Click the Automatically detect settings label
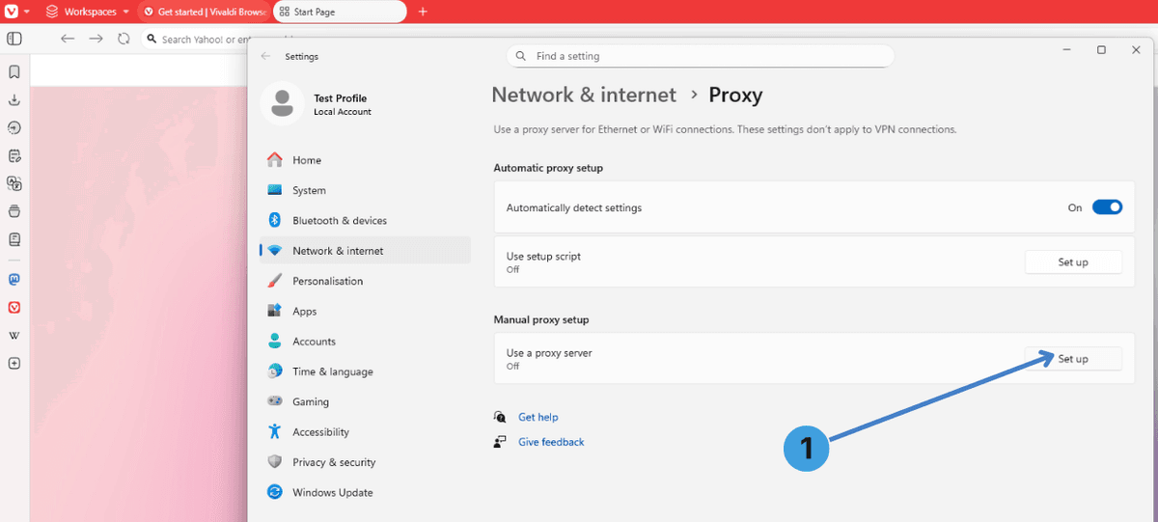 [x=574, y=207]
